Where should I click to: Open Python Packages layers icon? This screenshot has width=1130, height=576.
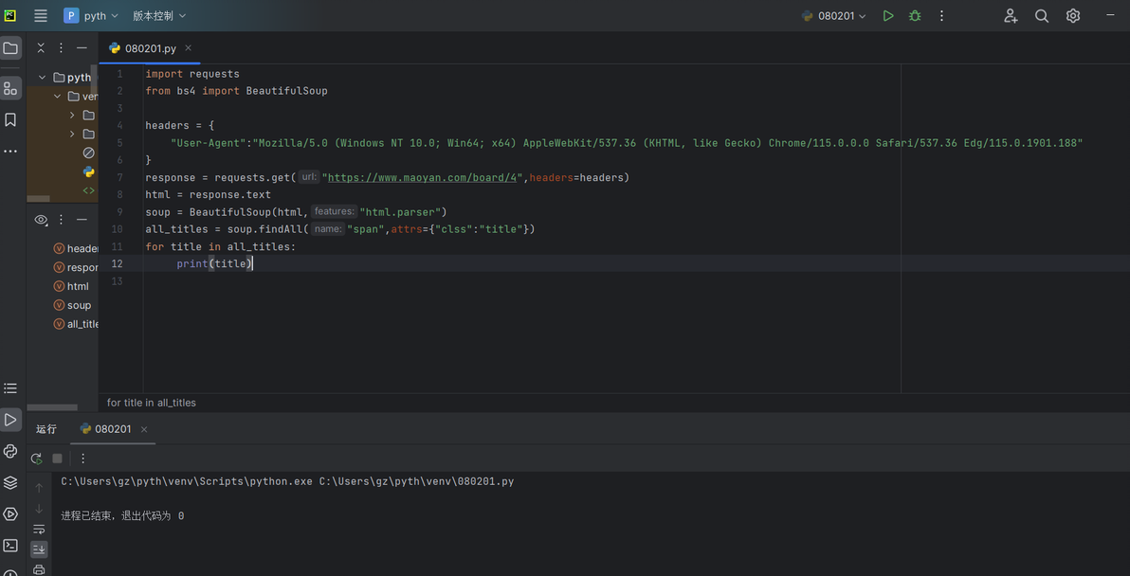[10, 482]
